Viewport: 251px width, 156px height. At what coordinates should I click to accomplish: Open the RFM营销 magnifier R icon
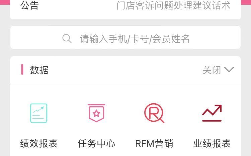(x=154, y=113)
